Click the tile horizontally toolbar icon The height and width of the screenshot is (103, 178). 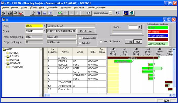pyautogui.click(x=44, y=13)
